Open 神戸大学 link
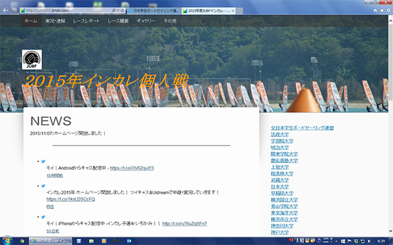 (x=280, y=232)
